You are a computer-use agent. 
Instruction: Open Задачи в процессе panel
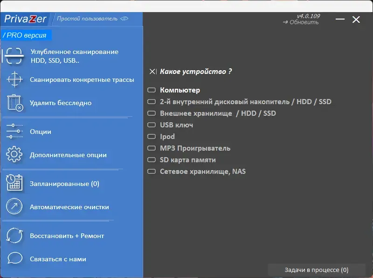click(318, 270)
